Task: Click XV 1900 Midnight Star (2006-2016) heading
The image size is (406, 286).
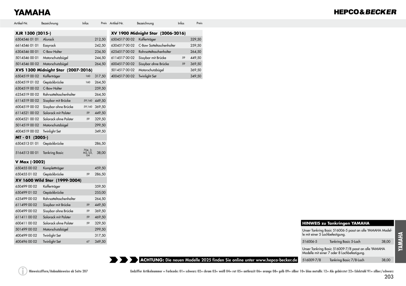Action: 148,33
